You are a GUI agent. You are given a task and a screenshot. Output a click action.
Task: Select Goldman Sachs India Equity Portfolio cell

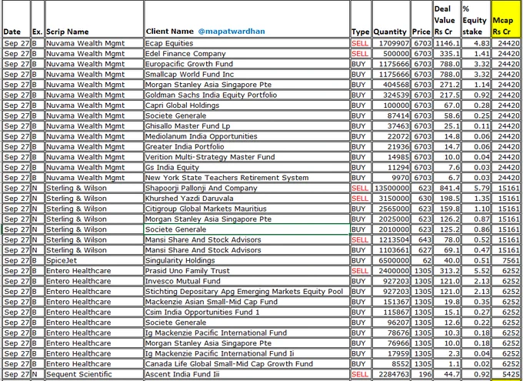tap(247, 95)
